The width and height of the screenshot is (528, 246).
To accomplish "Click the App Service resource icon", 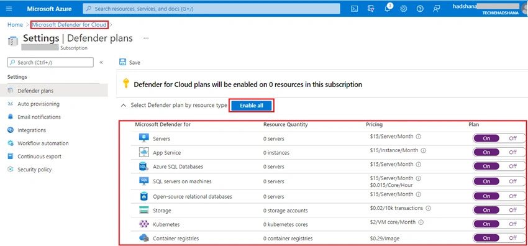I will tap(143, 152).
